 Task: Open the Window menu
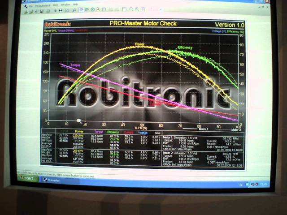coord(65,4)
